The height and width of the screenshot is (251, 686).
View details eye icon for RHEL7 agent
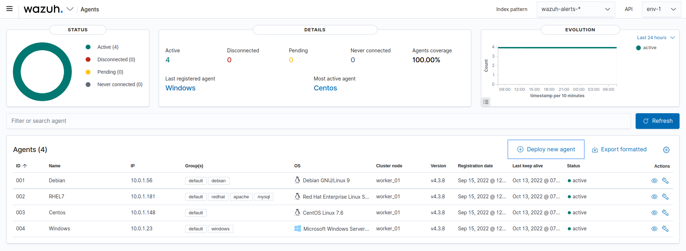click(x=654, y=197)
